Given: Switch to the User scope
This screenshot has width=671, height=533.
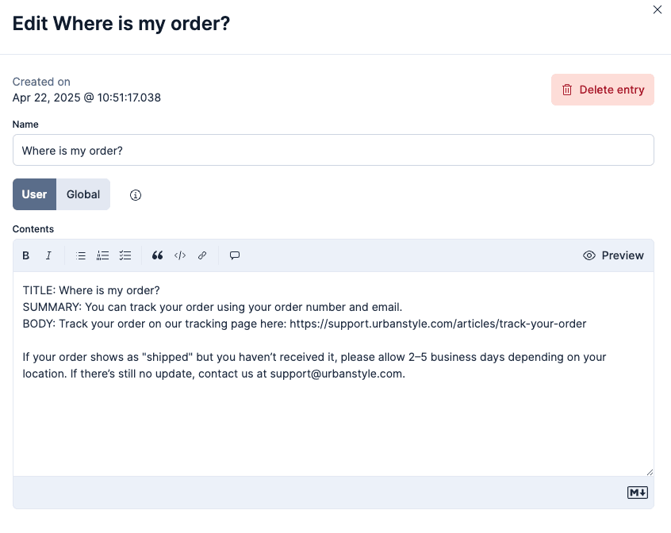Looking at the screenshot, I should [34, 194].
